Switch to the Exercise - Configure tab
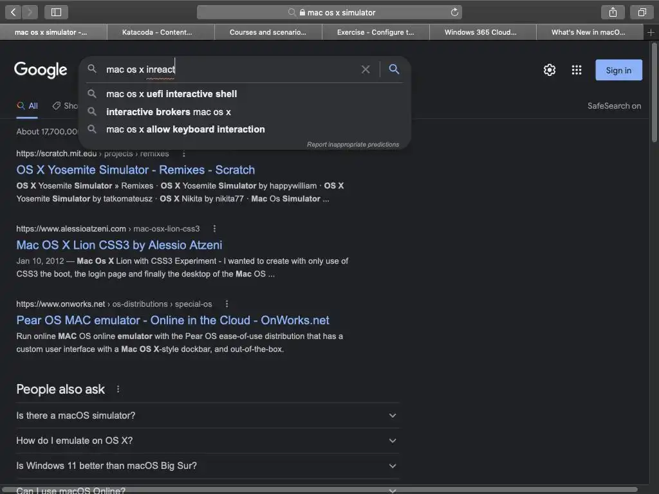Screen dimensions: 659x494 (376, 32)
